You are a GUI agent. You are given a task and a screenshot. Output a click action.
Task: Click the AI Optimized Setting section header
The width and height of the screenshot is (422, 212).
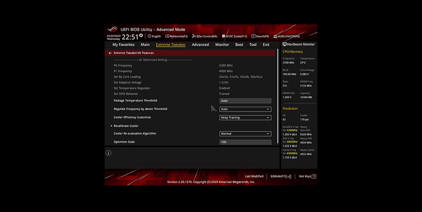(153, 60)
